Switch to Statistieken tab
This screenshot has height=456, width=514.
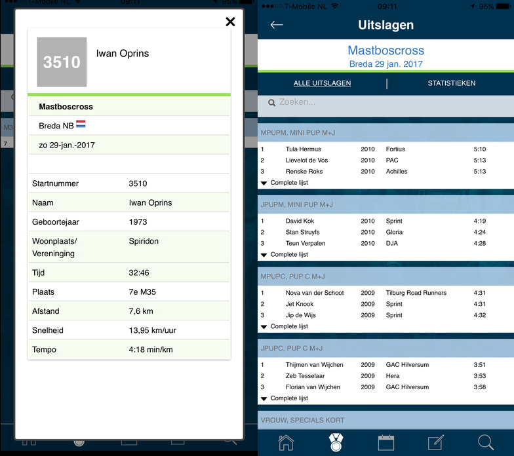click(451, 83)
